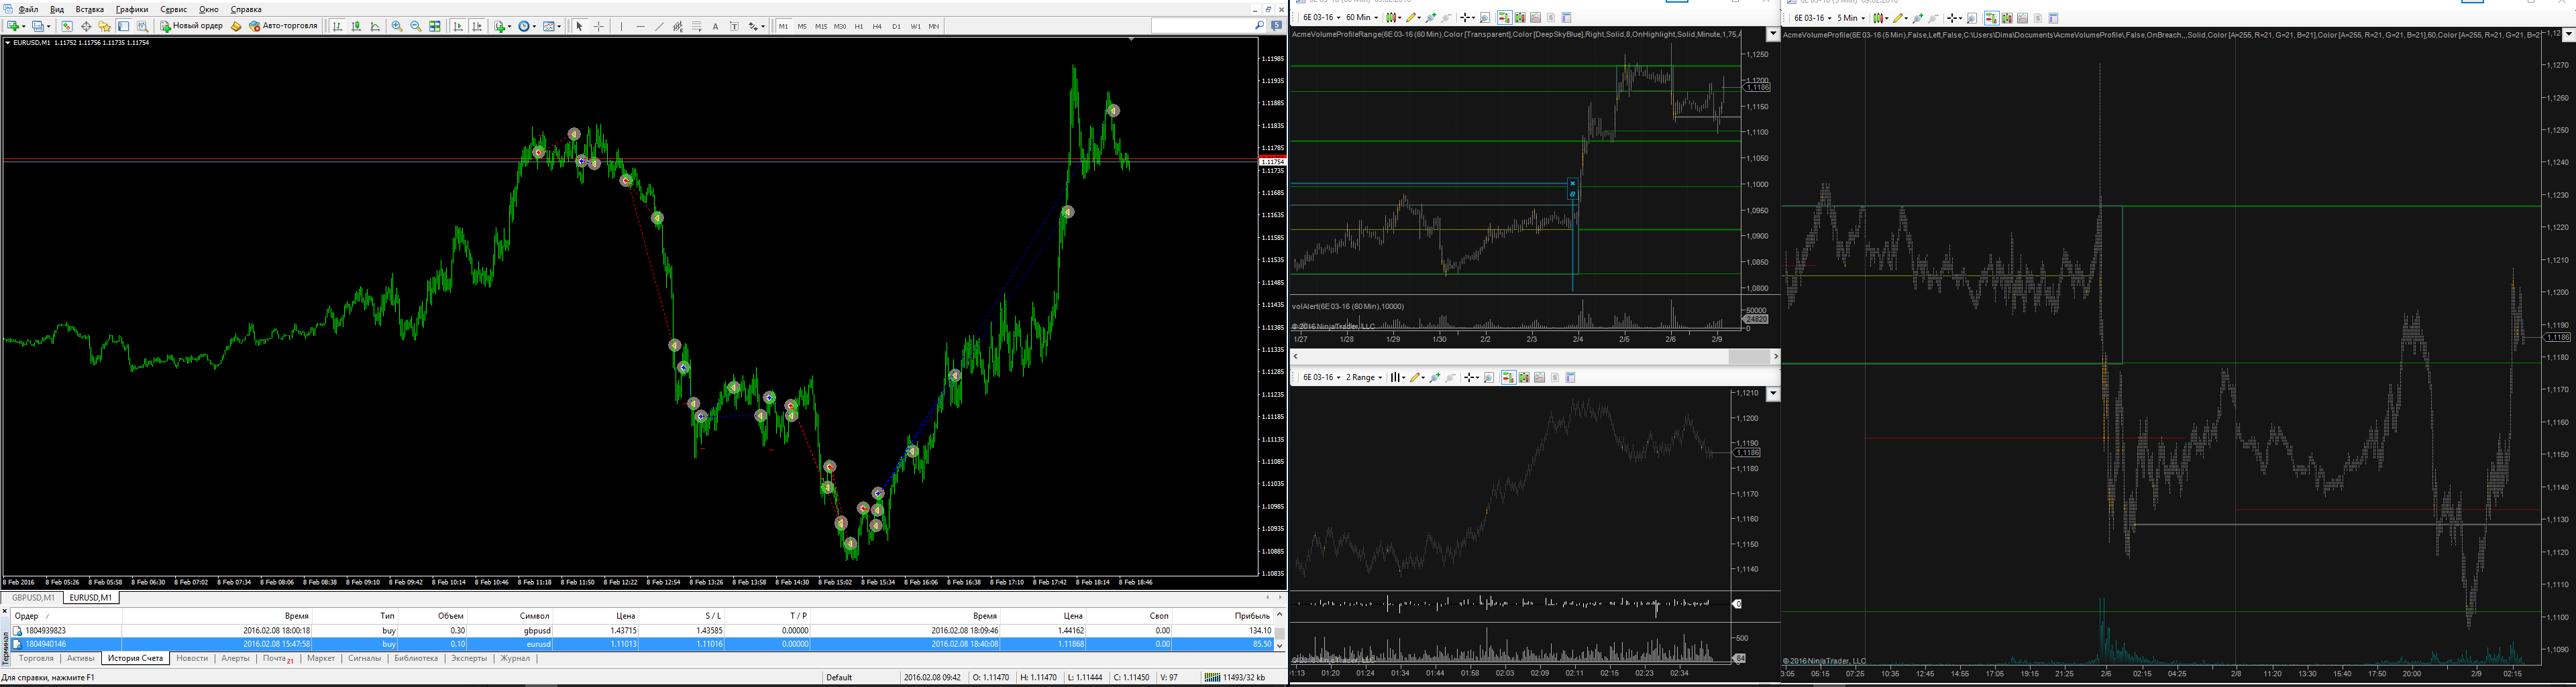Click connection status 11493/32 kb indicator
Viewport: 2576px width, 687px height.
click(x=1236, y=677)
